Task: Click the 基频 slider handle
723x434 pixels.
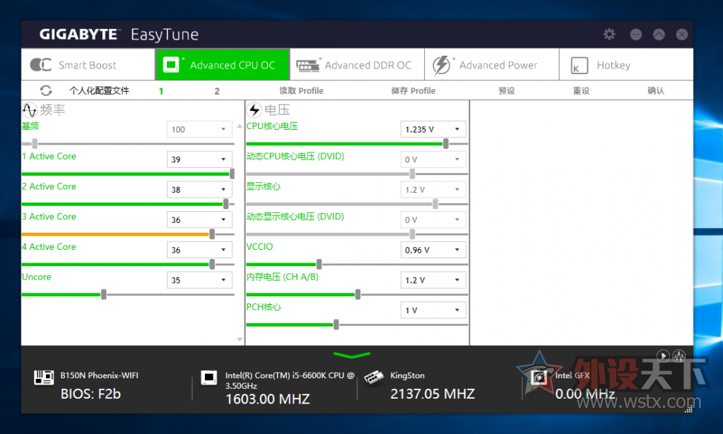Action: pyautogui.click(x=35, y=143)
